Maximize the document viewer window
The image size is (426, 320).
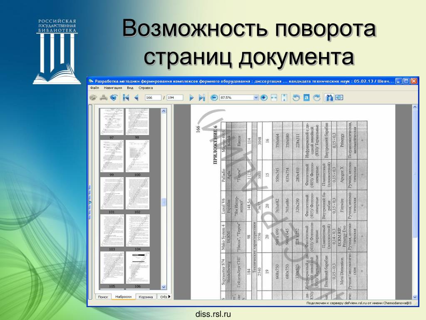point(406,81)
